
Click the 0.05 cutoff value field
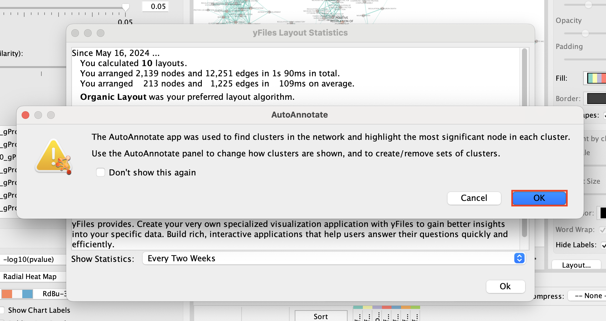click(155, 6)
